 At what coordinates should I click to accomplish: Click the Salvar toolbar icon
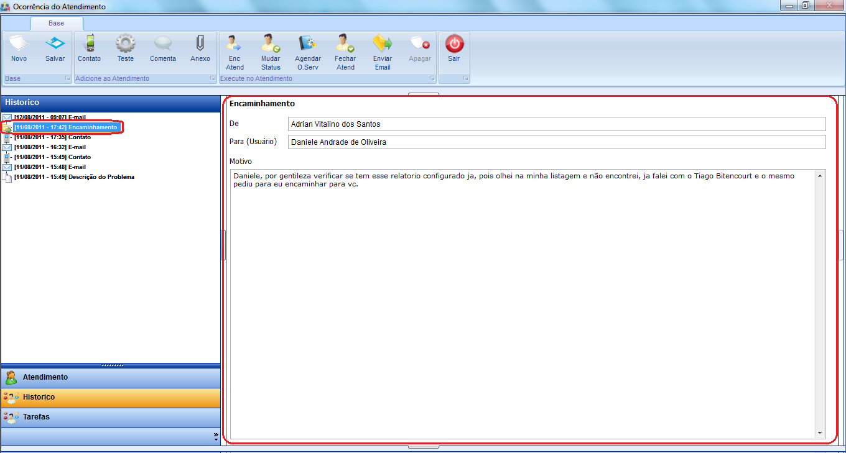point(55,48)
